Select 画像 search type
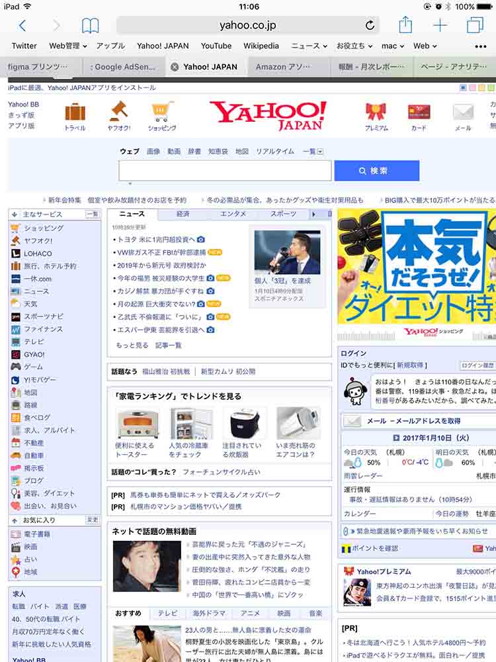496x662 pixels. pos(153,151)
